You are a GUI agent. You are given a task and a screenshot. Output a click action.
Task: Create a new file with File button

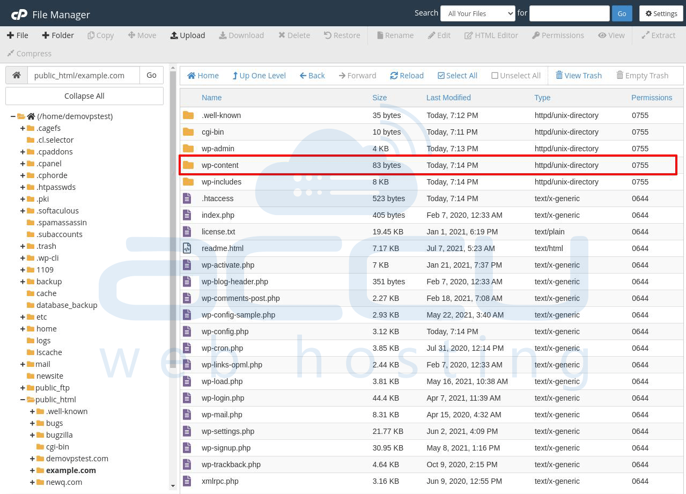coord(18,35)
